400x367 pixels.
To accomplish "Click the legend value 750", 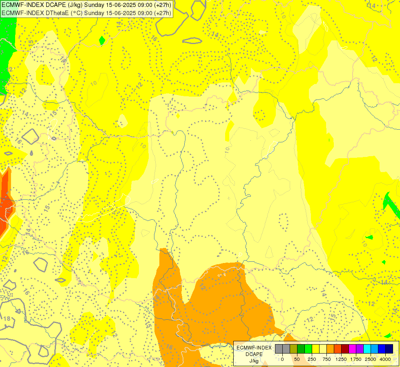I will click(x=326, y=359).
